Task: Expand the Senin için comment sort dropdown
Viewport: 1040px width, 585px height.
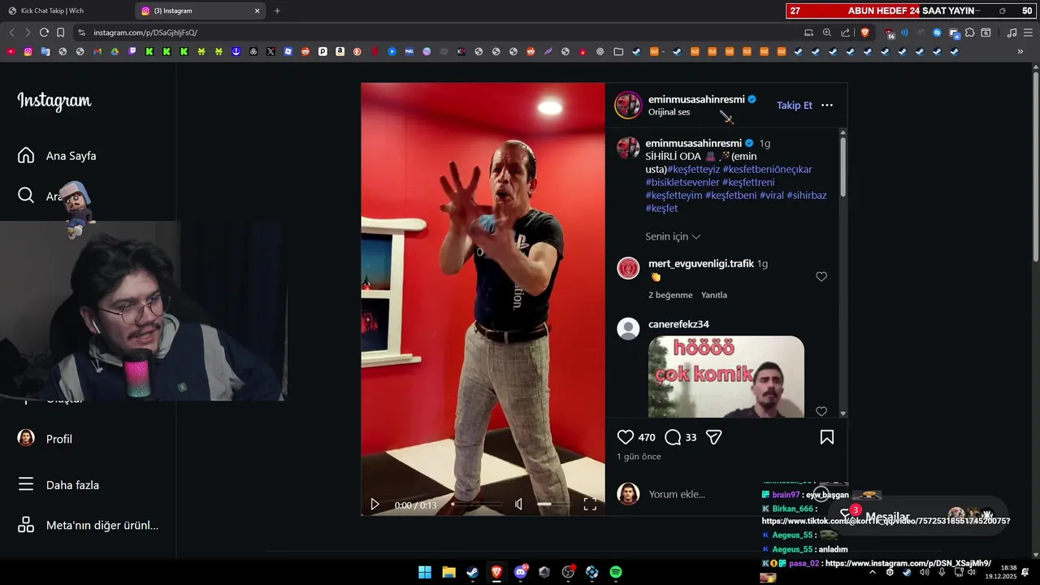Action: [x=673, y=236]
